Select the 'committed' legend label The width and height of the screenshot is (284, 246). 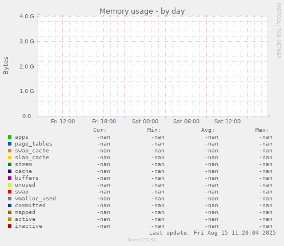[30, 205]
